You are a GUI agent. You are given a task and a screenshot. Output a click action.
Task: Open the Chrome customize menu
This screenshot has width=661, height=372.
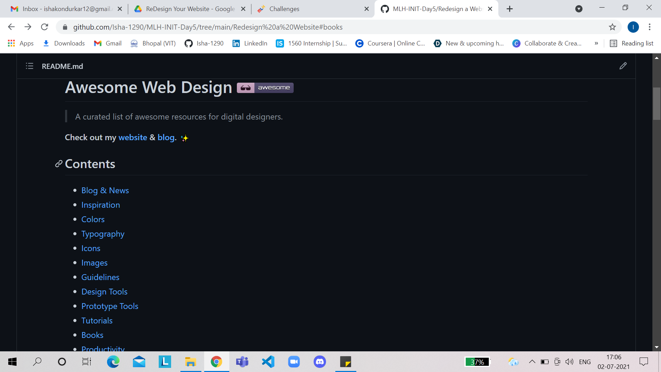tap(650, 27)
